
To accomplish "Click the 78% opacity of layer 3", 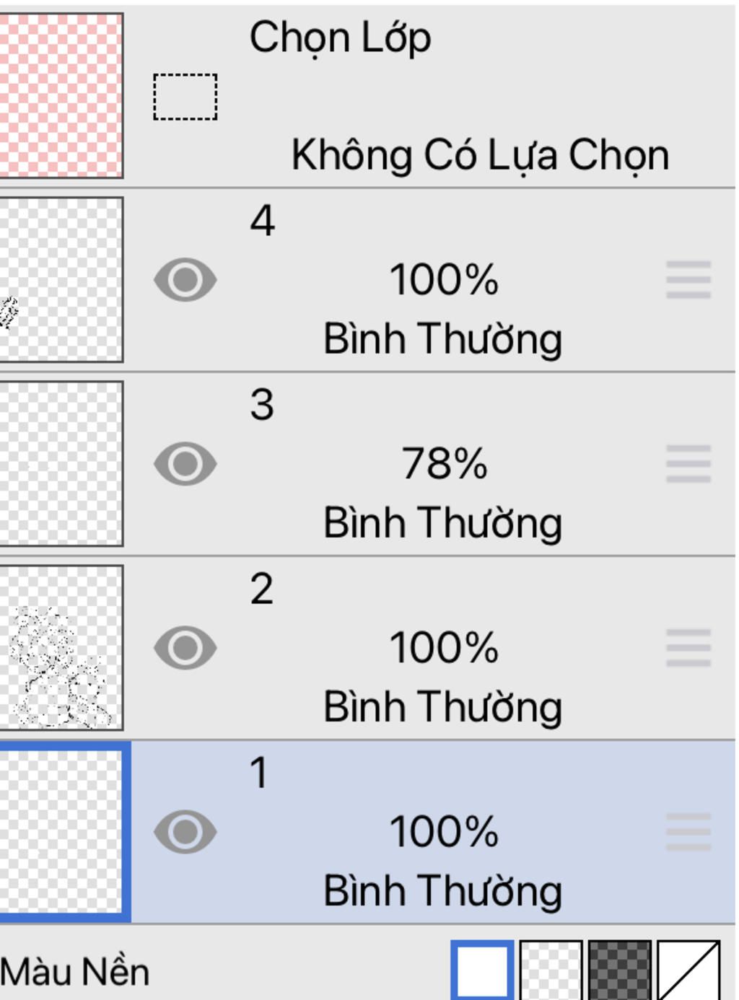I will [x=445, y=463].
